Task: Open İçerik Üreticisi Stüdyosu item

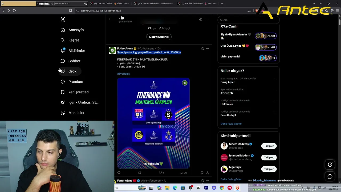Action: click(79, 102)
